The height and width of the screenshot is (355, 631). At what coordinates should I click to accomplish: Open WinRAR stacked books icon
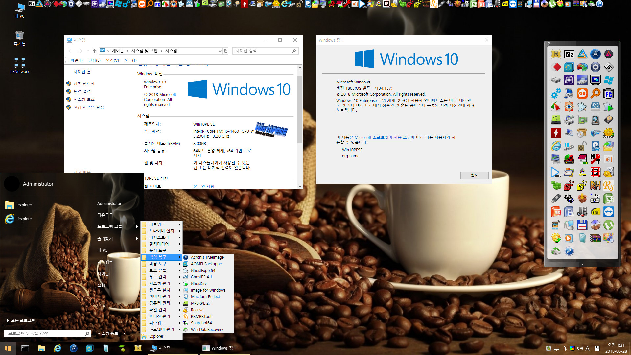(x=595, y=238)
